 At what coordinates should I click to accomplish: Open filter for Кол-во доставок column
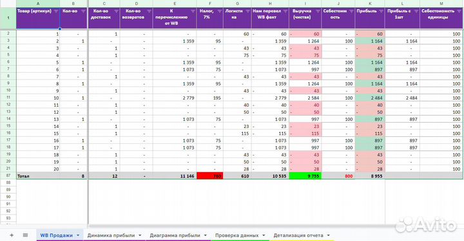116,11
